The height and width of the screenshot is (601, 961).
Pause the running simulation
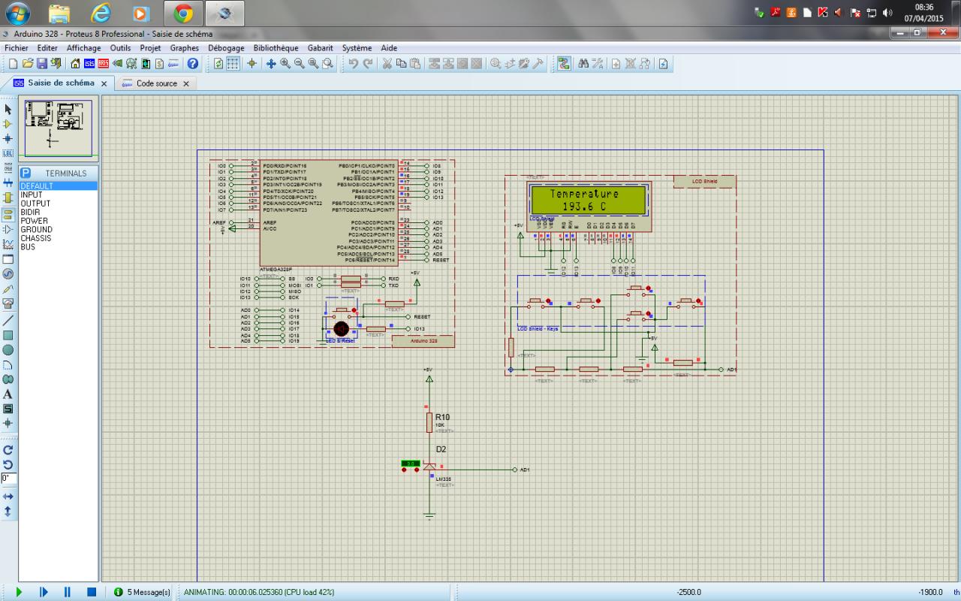(67, 592)
